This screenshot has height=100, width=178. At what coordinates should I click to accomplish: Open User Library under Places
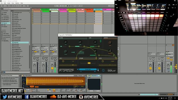tap(6, 34)
